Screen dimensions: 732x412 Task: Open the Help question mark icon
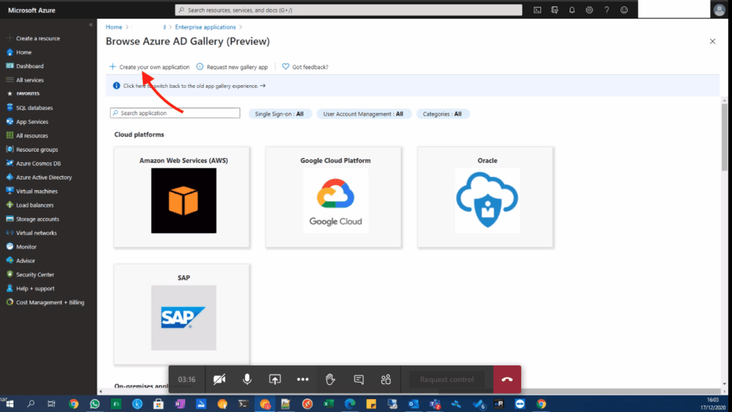(607, 10)
